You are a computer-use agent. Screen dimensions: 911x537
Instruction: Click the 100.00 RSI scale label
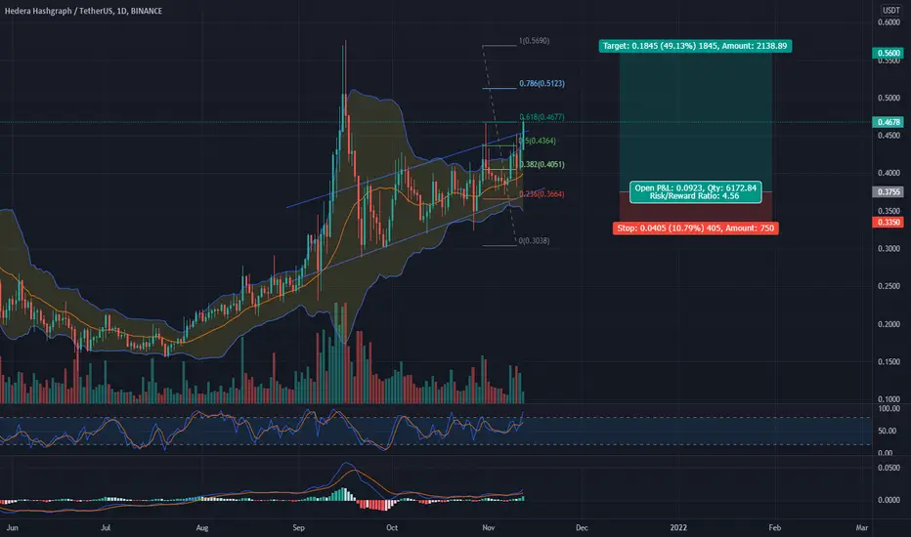889,409
